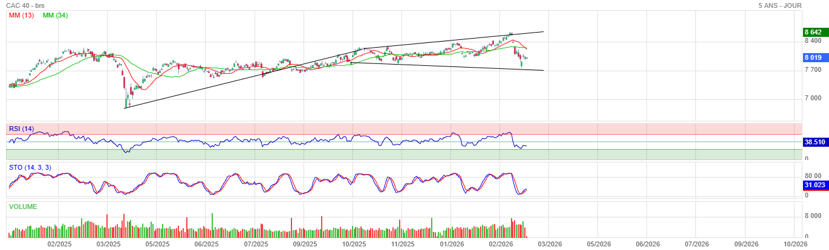Viewport: 829px width, 250px height.
Task: Click the RSI value badge 38.510
Action: pyautogui.click(x=814, y=143)
